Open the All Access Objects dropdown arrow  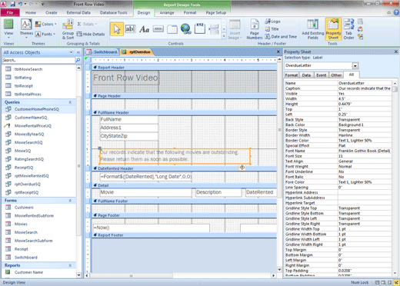click(x=71, y=52)
